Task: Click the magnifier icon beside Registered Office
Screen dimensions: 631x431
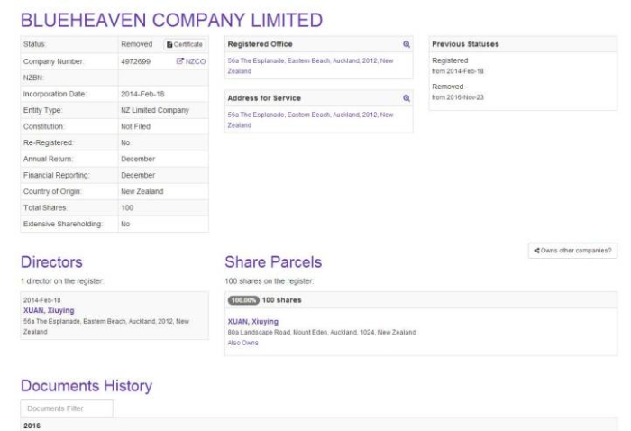Action: click(407, 44)
